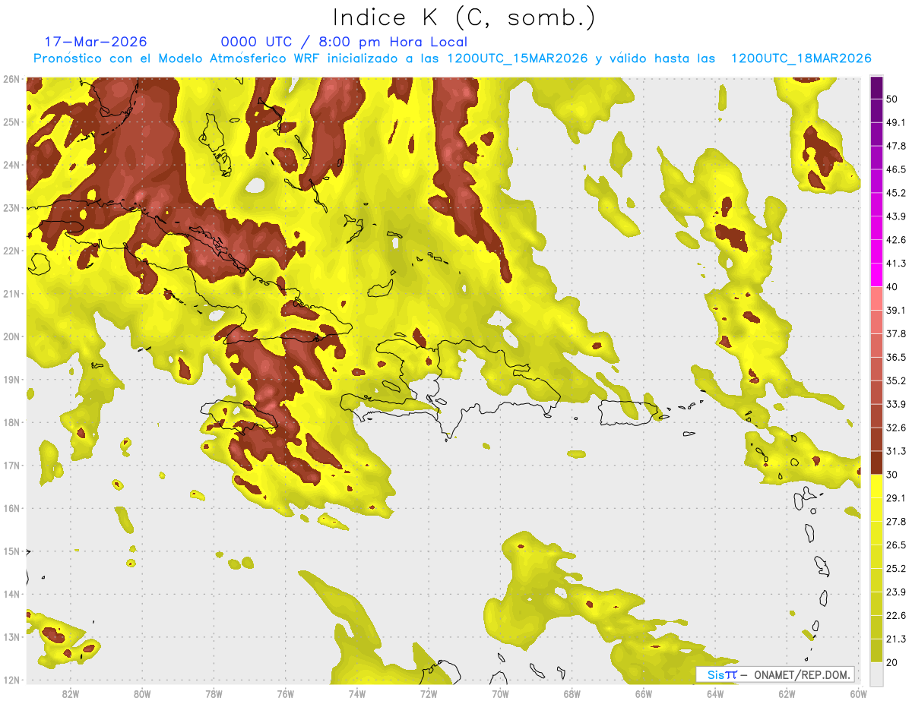Click the latitude label "13N"
Image resolution: width=912 pixels, height=704 pixels.
(x=11, y=636)
